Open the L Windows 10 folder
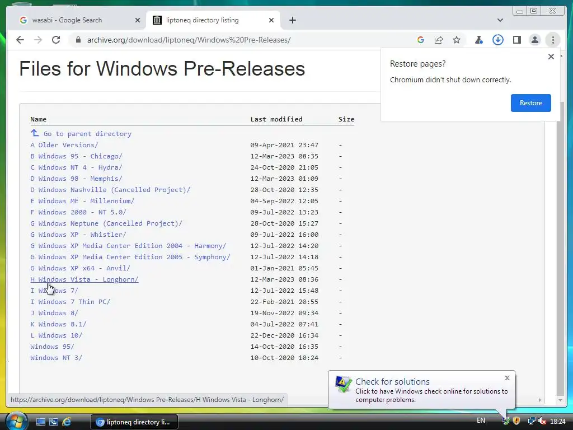Screen dimensions: 573x430 (x=57, y=335)
